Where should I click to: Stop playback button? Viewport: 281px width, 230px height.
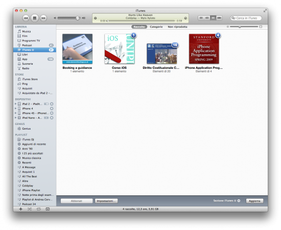[x=35, y=18]
